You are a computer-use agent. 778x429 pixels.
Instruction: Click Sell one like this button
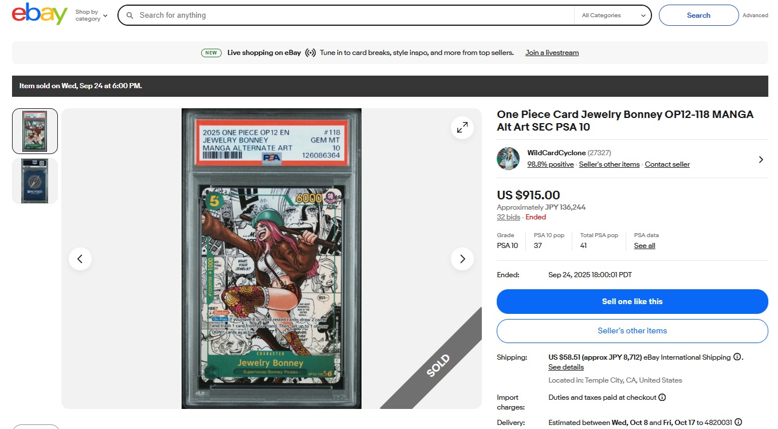tap(632, 301)
